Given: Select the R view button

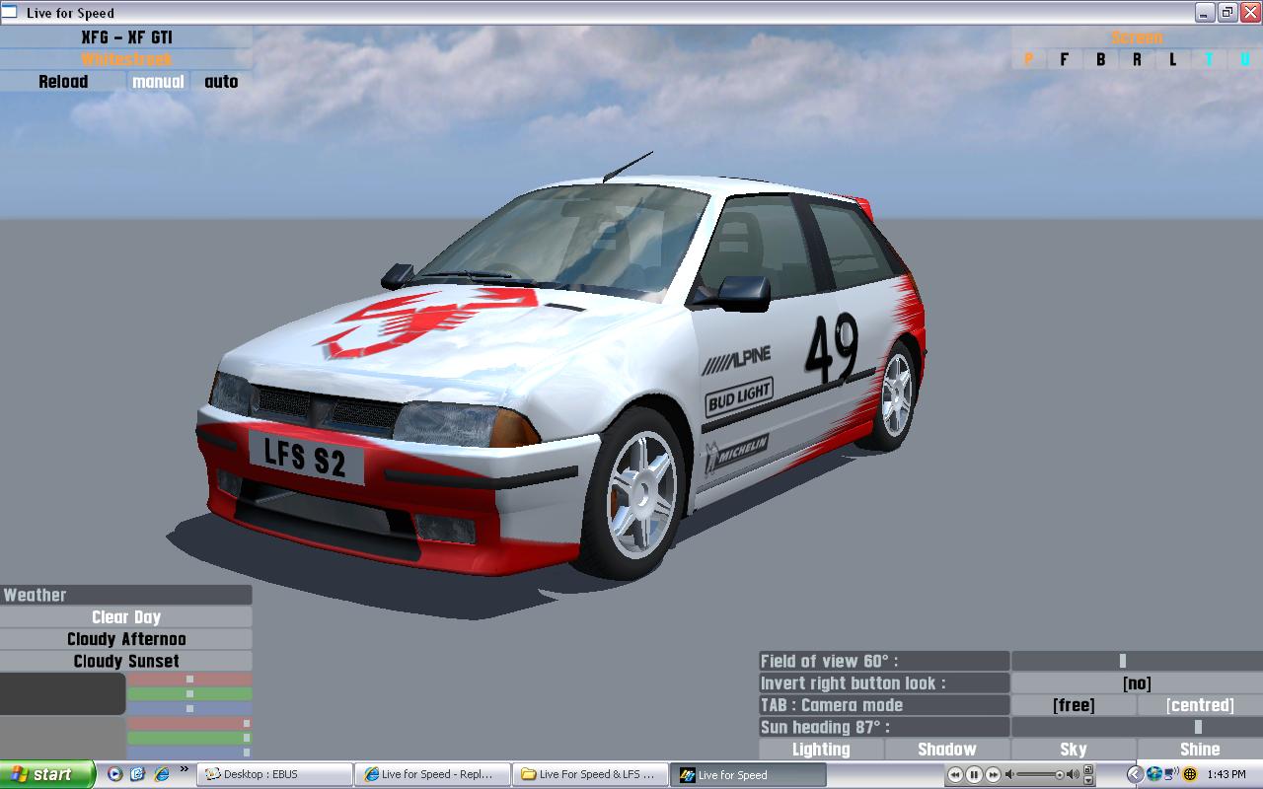Looking at the screenshot, I should pos(1137,59).
